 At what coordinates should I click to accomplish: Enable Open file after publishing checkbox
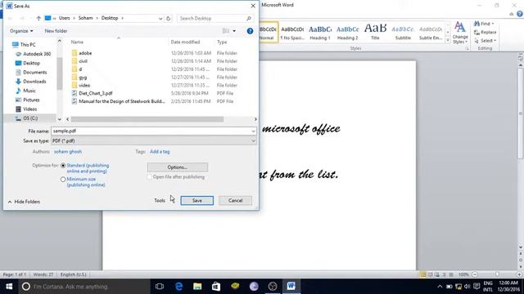[x=149, y=177]
